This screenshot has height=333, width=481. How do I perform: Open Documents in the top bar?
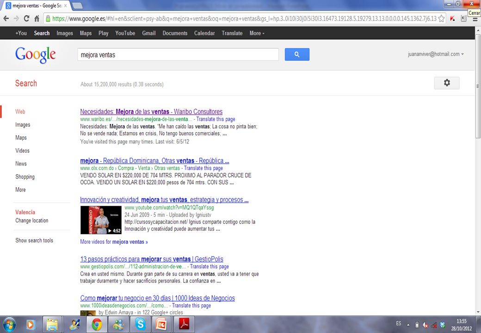coord(175,33)
